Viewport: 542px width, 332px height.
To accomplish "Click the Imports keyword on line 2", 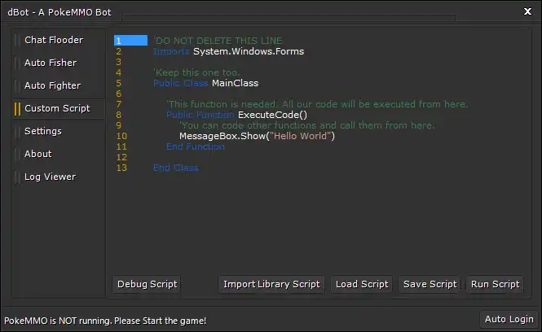I will (171, 51).
